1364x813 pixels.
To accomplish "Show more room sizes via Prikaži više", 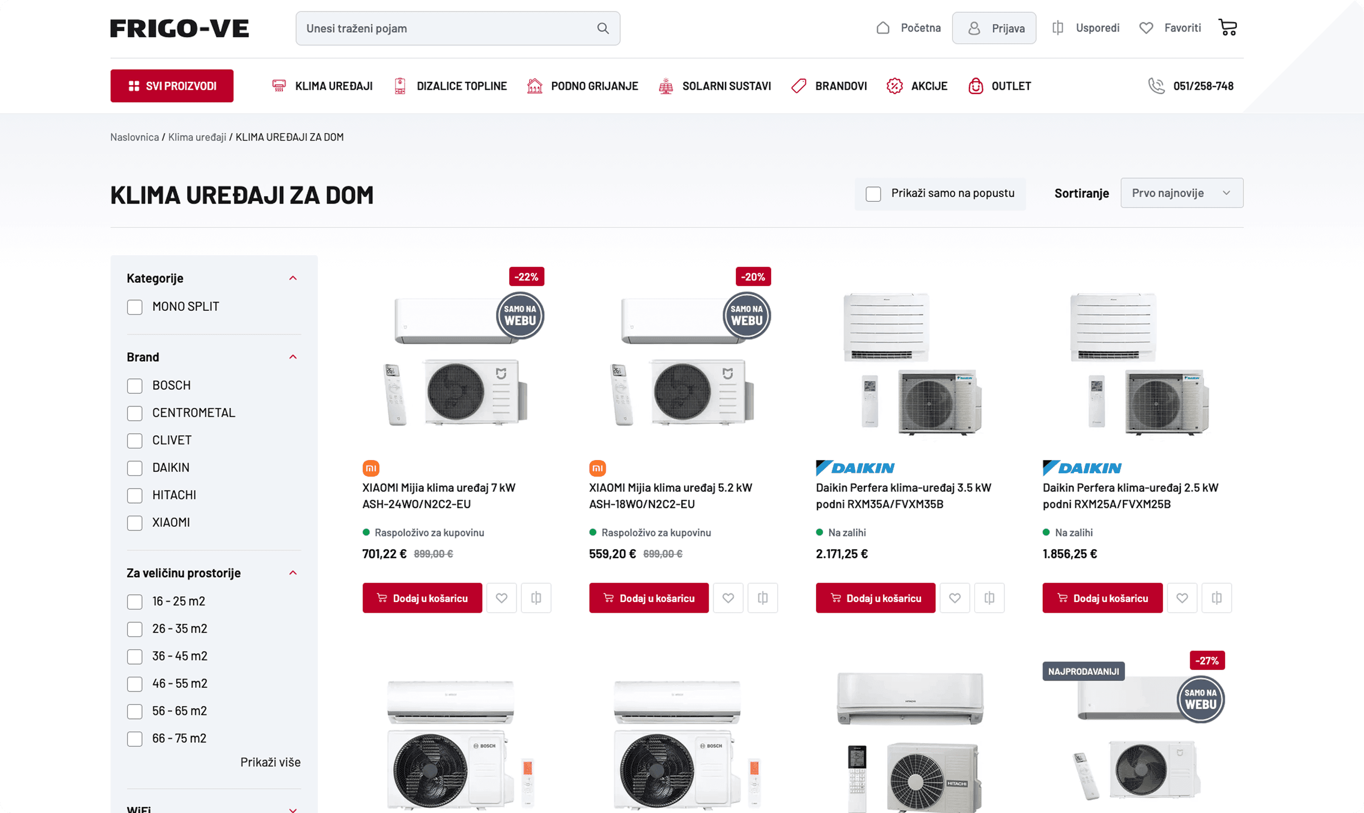I will (x=270, y=762).
